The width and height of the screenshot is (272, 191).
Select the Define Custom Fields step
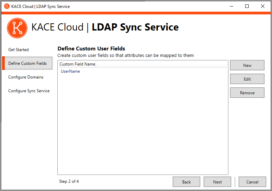[27, 63]
